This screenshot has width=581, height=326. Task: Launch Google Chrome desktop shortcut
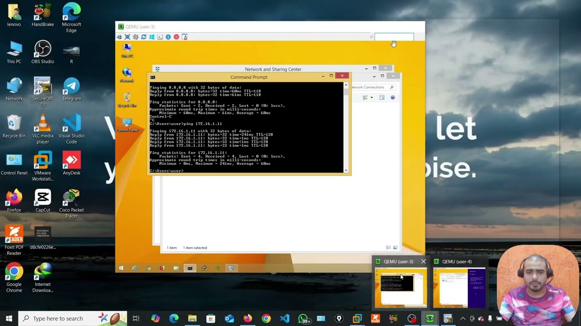pyautogui.click(x=14, y=278)
